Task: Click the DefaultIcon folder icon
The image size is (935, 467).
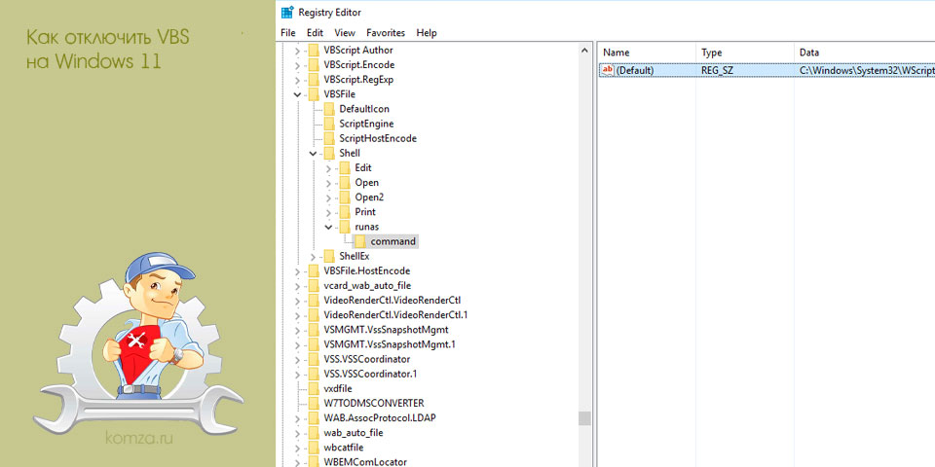Action: pos(329,109)
